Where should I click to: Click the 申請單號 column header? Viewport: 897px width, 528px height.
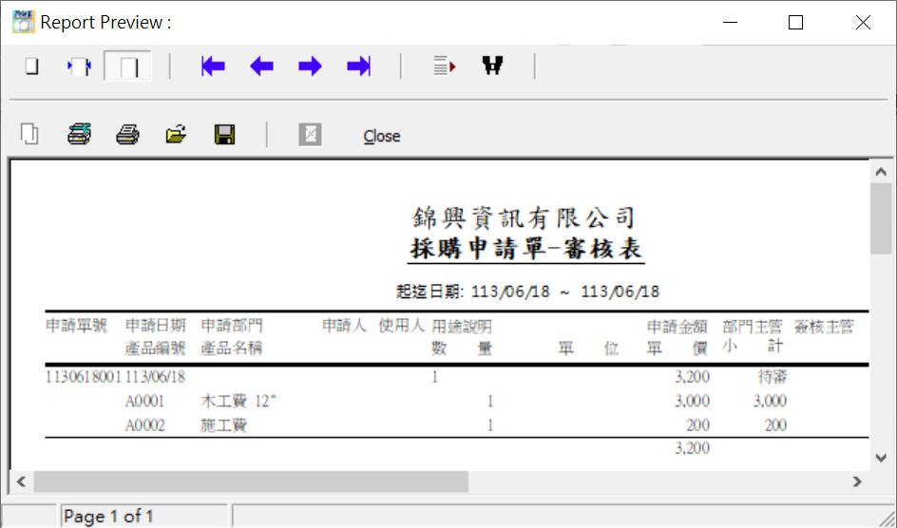(x=76, y=326)
